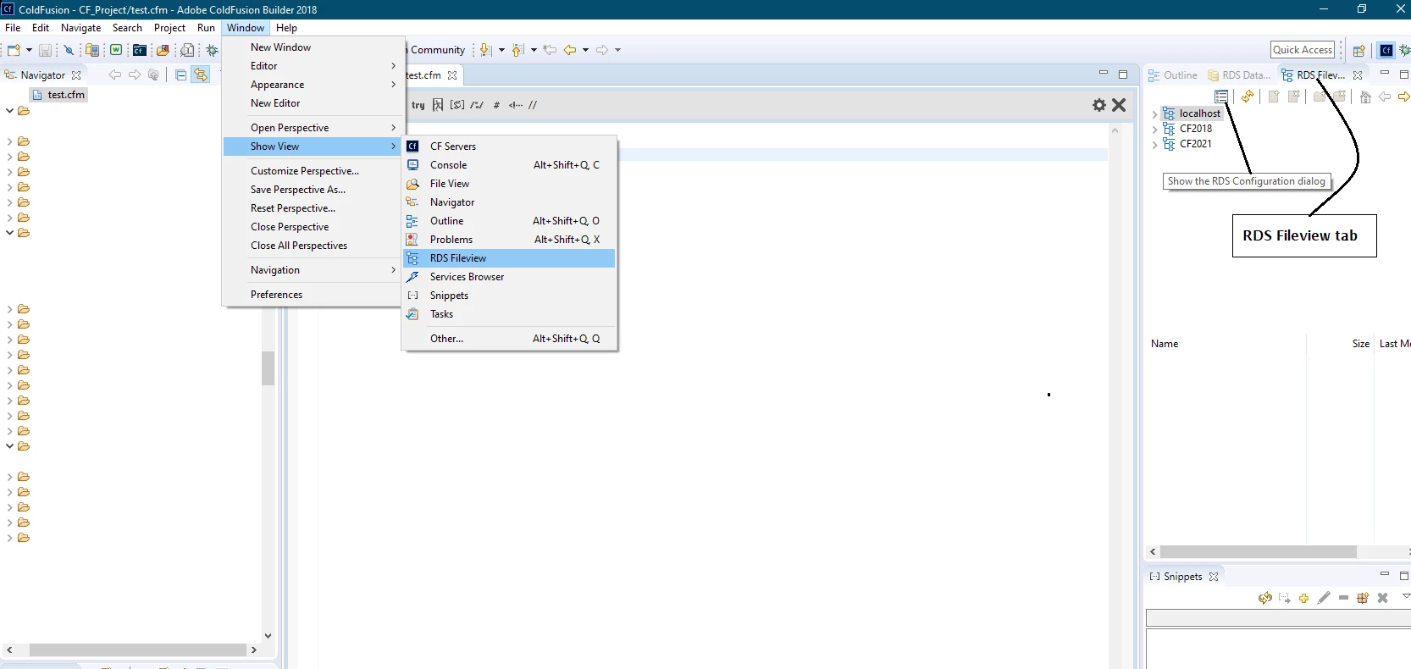The image size is (1411, 669).
Task: Click the New file toolbar icon
Action: [x=14, y=51]
